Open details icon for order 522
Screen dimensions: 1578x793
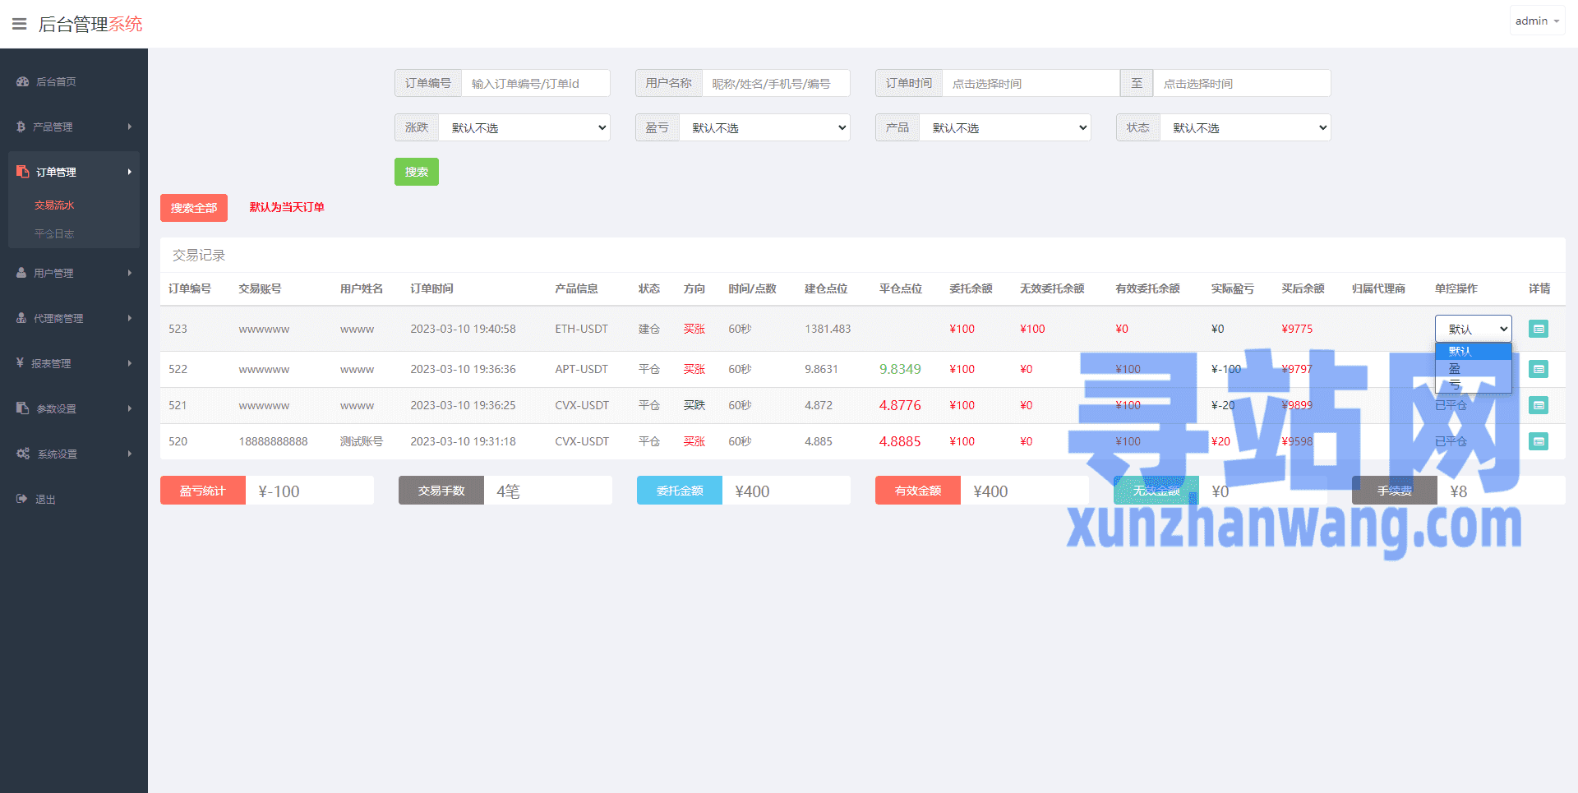tap(1538, 369)
